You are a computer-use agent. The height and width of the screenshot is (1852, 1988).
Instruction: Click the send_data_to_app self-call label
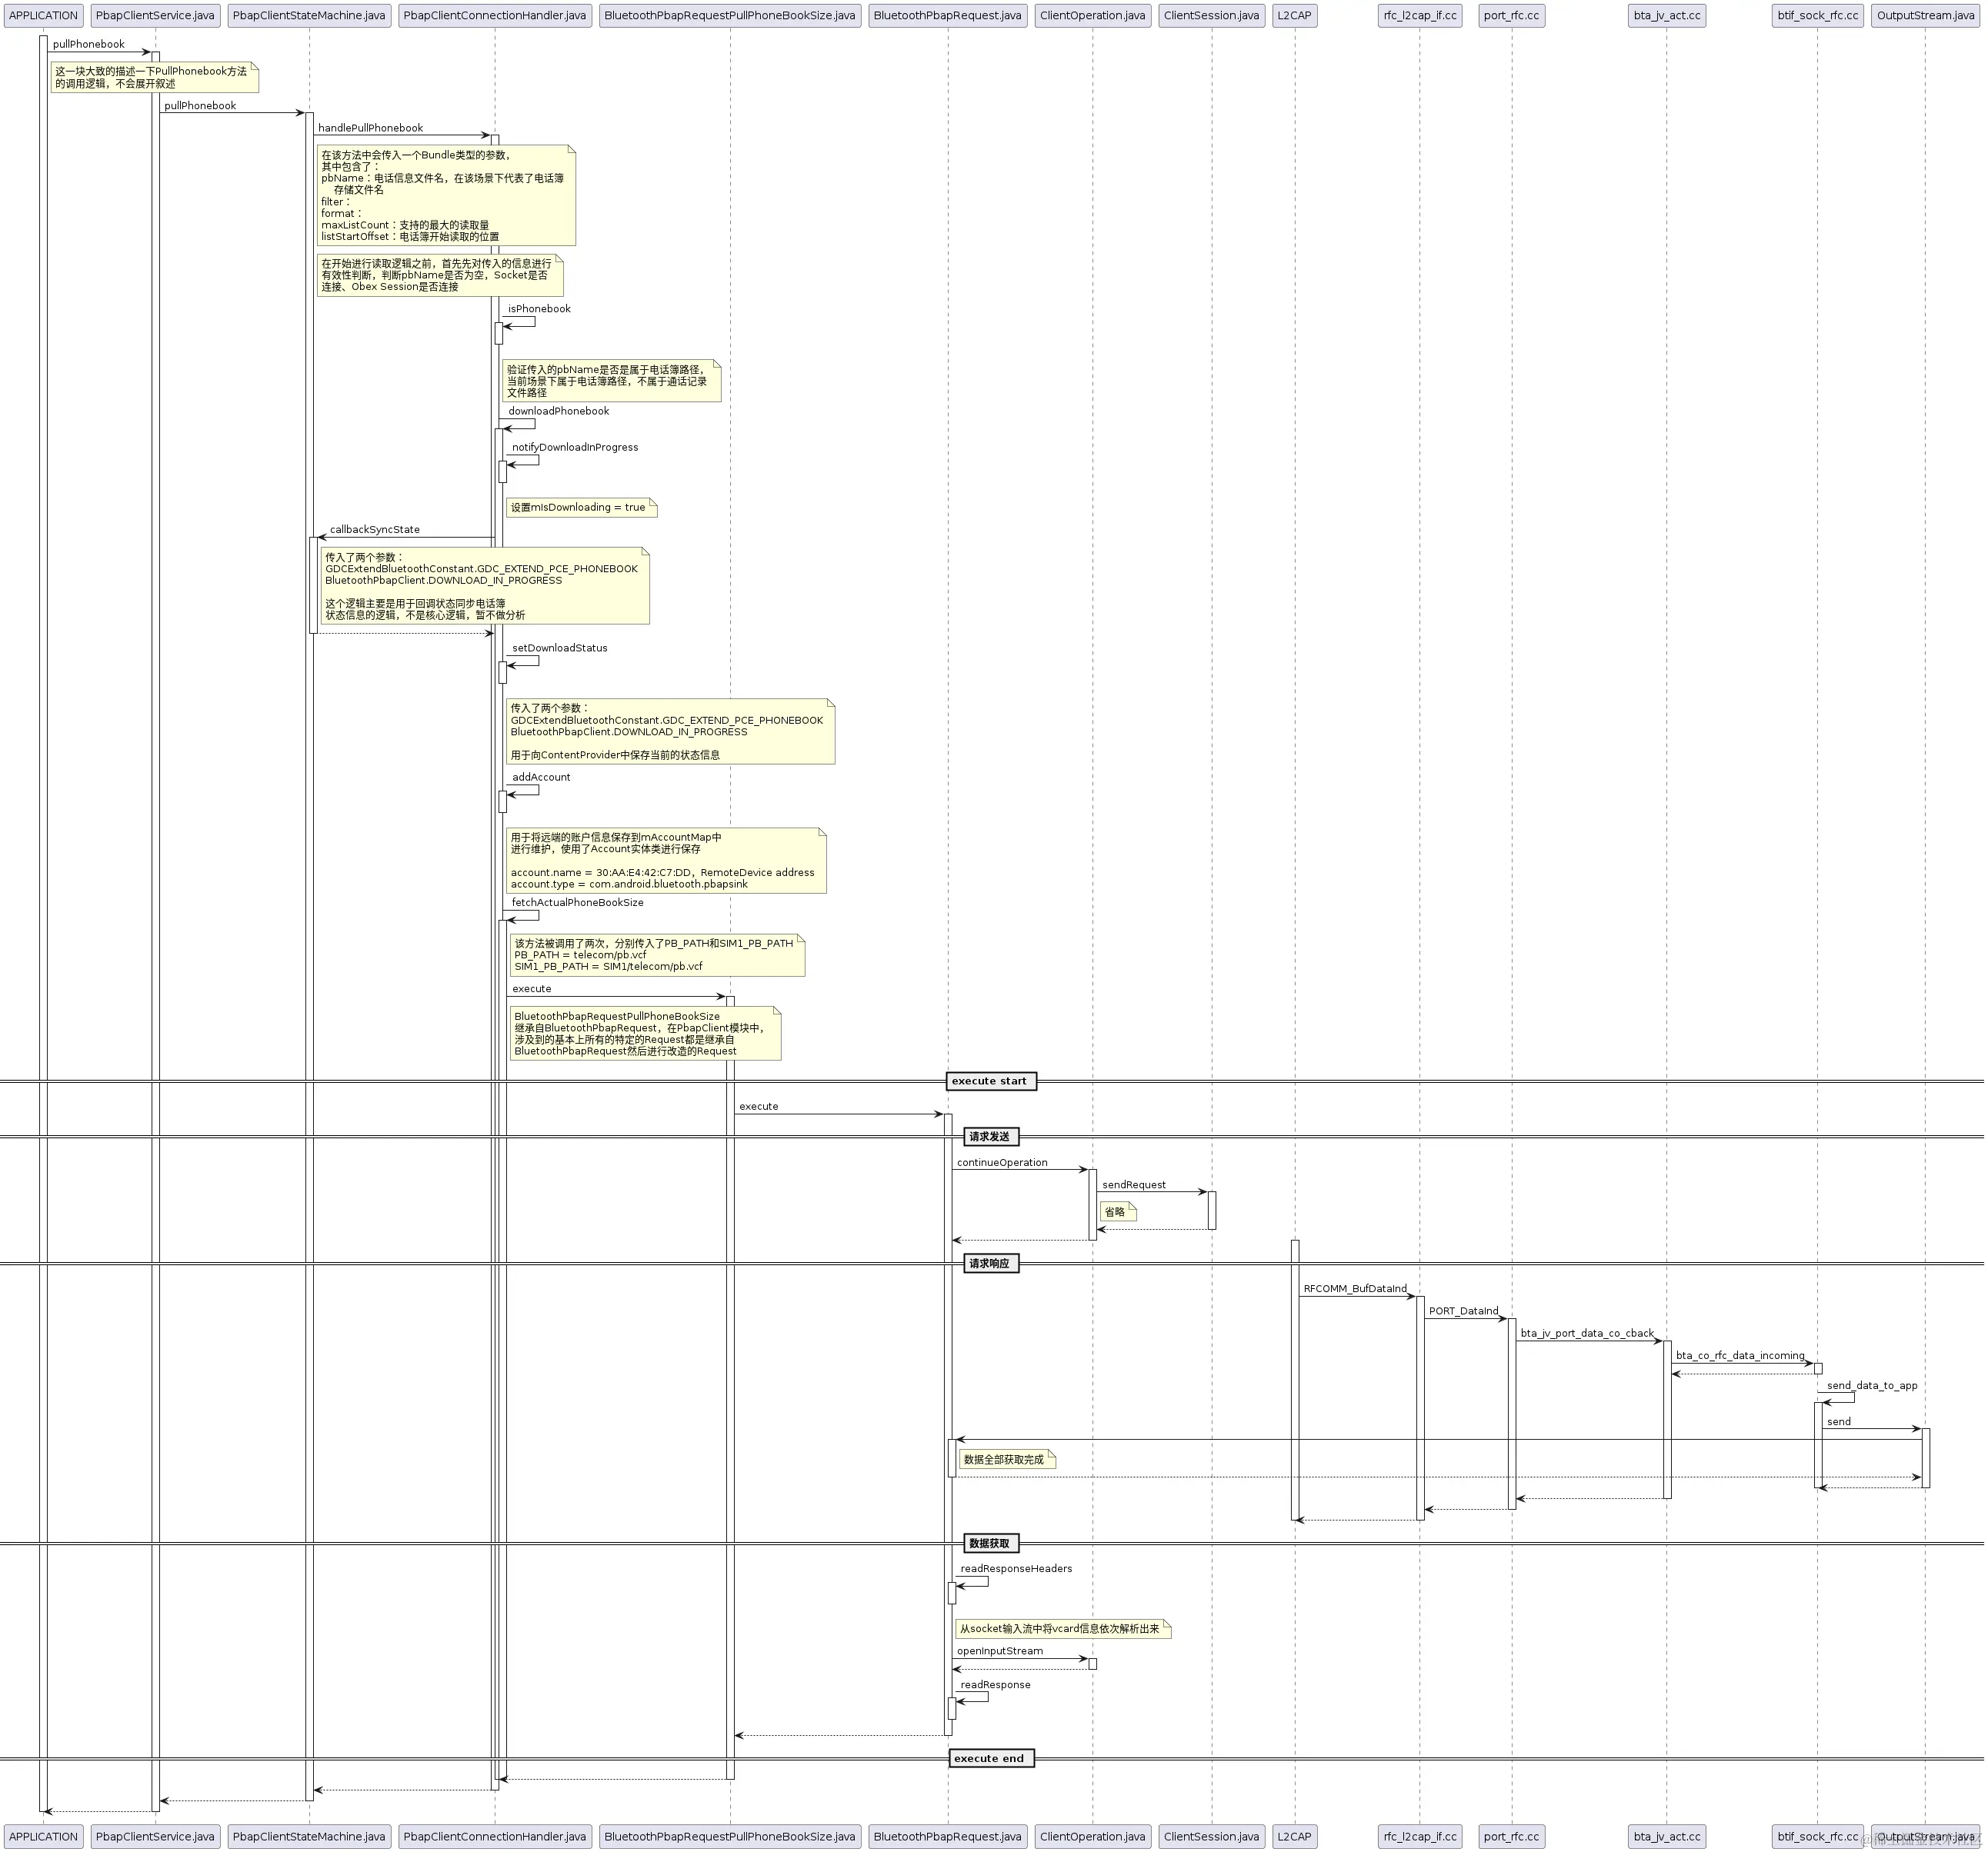1872,1386
